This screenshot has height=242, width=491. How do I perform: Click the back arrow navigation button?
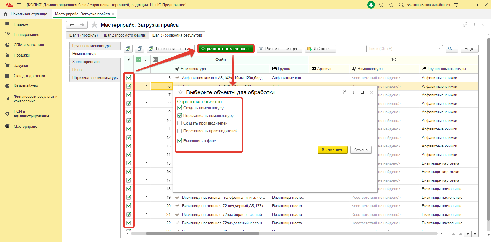72,25
